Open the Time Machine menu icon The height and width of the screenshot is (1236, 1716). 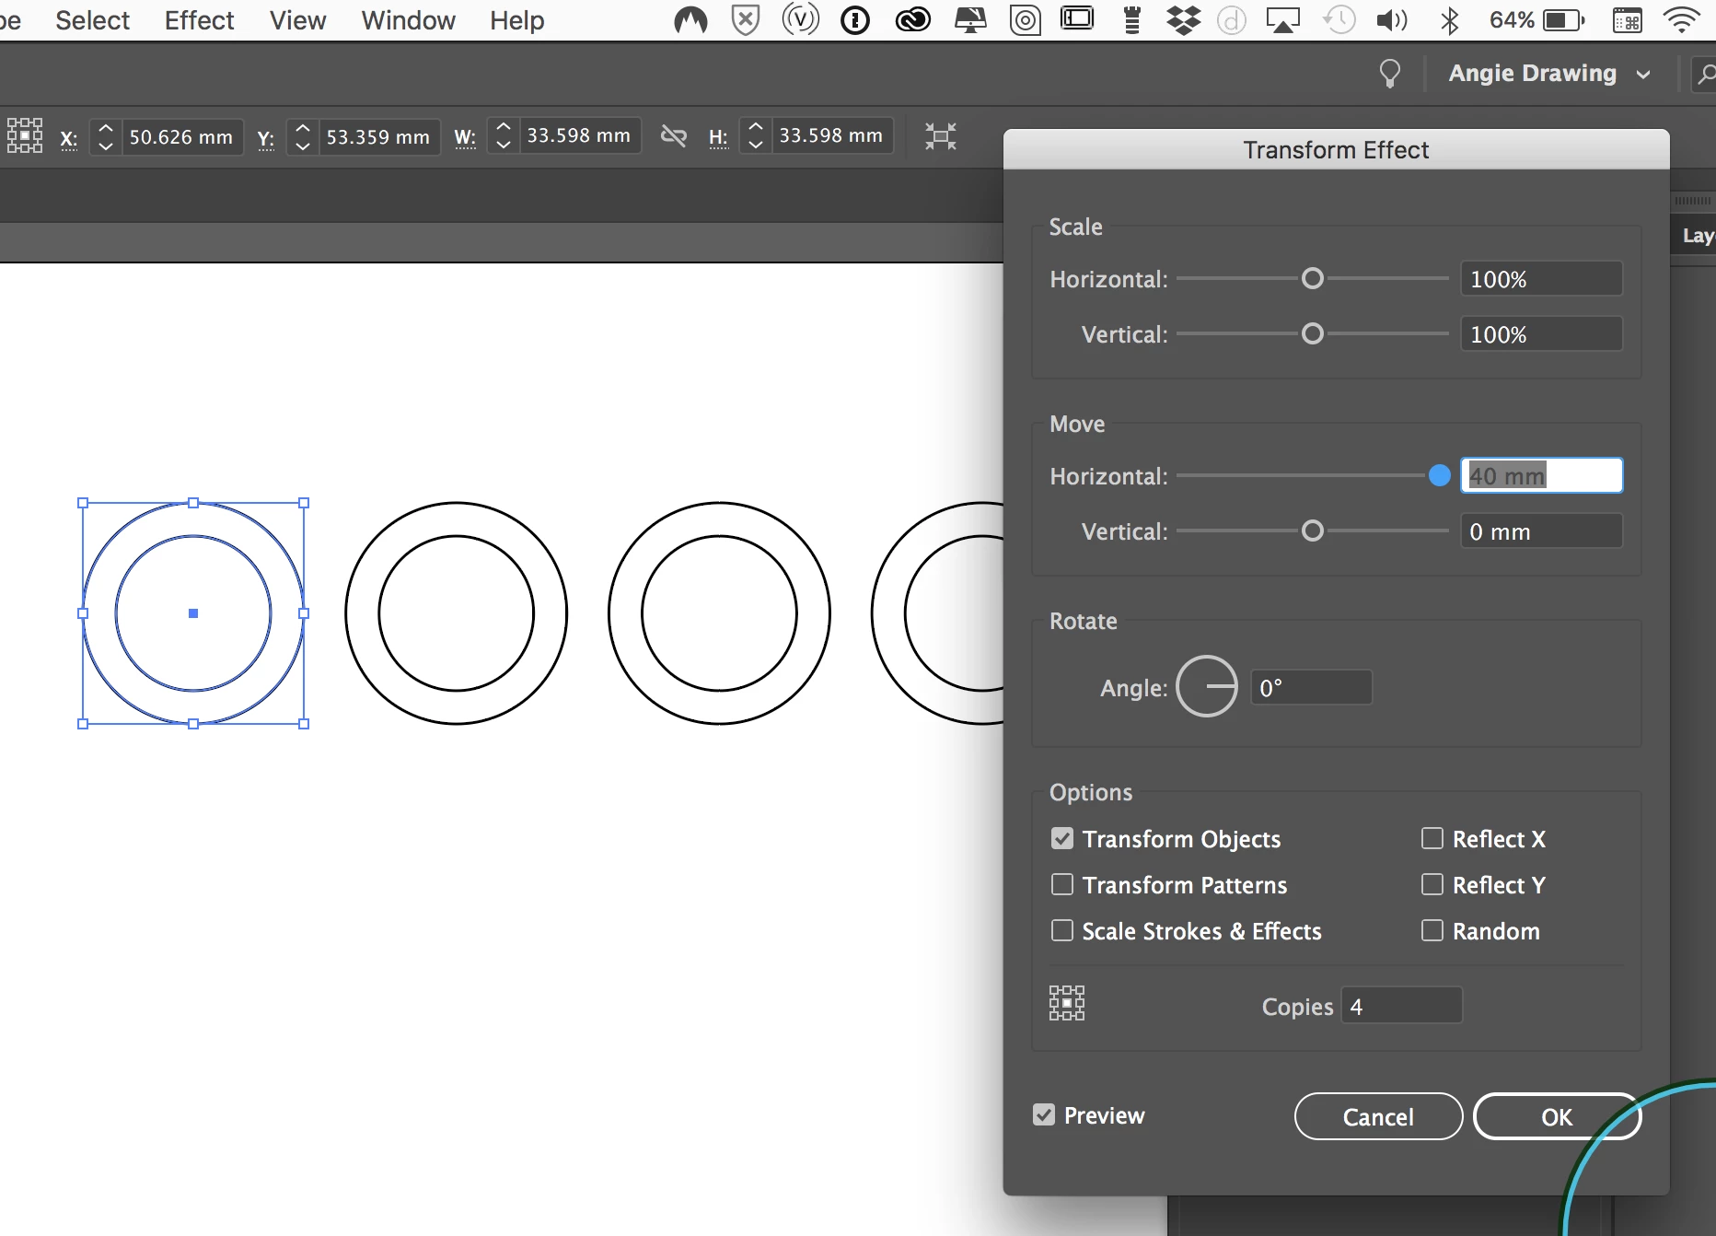pos(1339,19)
